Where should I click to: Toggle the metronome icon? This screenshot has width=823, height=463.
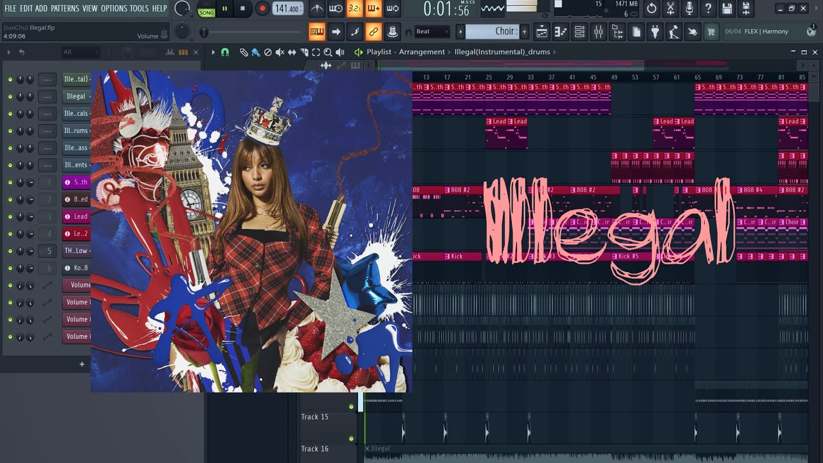click(x=317, y=8)
